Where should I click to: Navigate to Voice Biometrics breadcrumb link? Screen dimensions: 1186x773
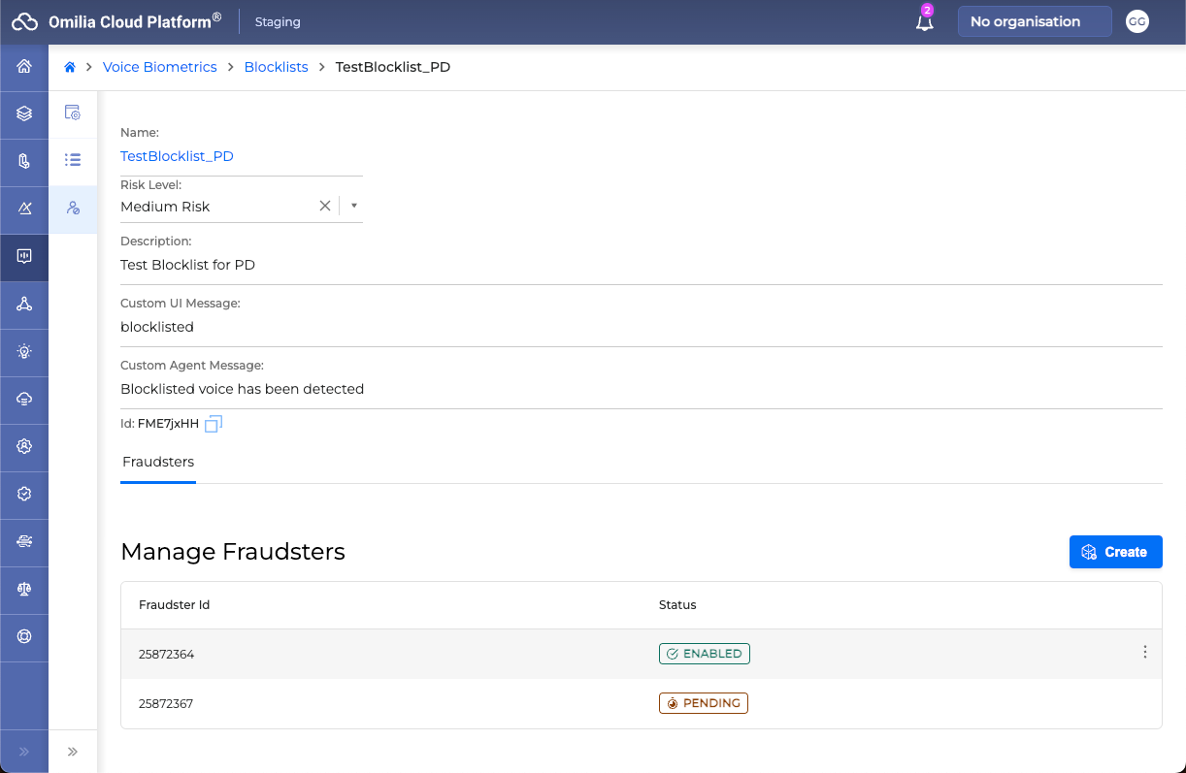click(160, 67)
